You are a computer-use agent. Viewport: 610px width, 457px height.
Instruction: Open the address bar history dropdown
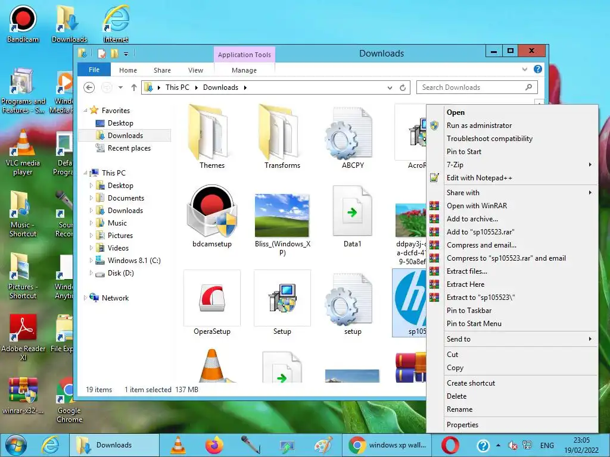tap(390, 88)
